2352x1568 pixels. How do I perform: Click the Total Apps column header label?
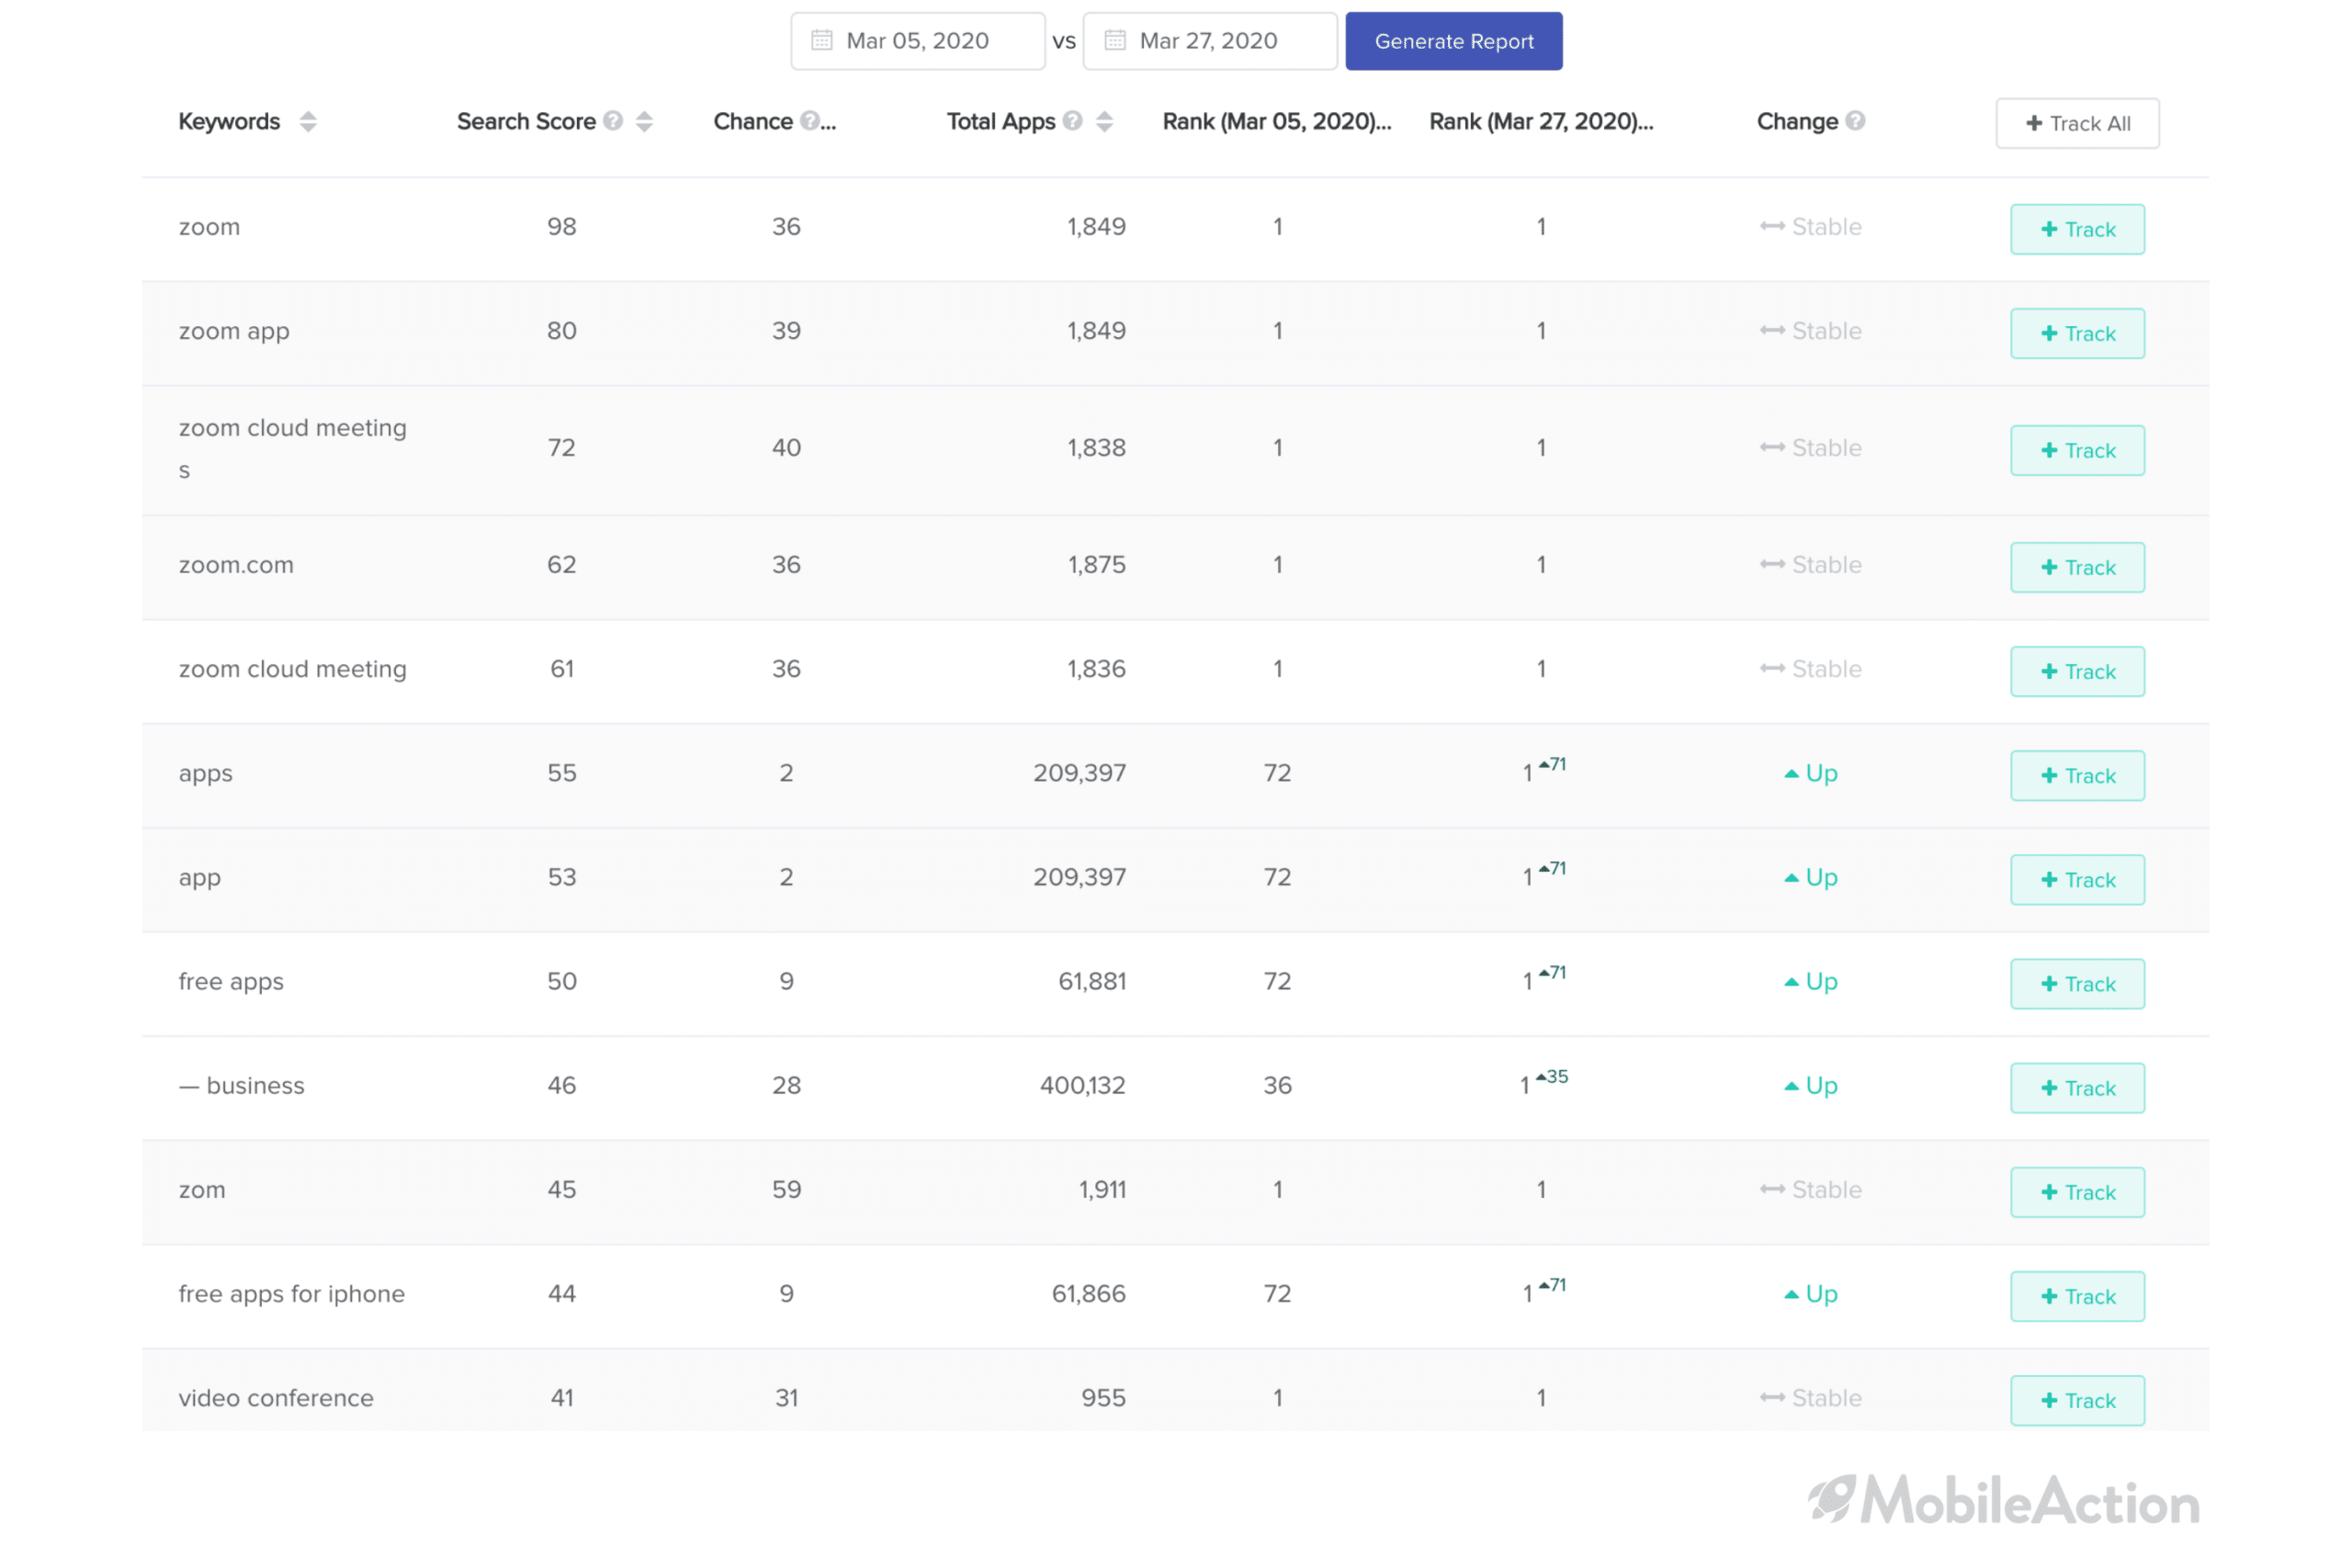click(1001, 121)
